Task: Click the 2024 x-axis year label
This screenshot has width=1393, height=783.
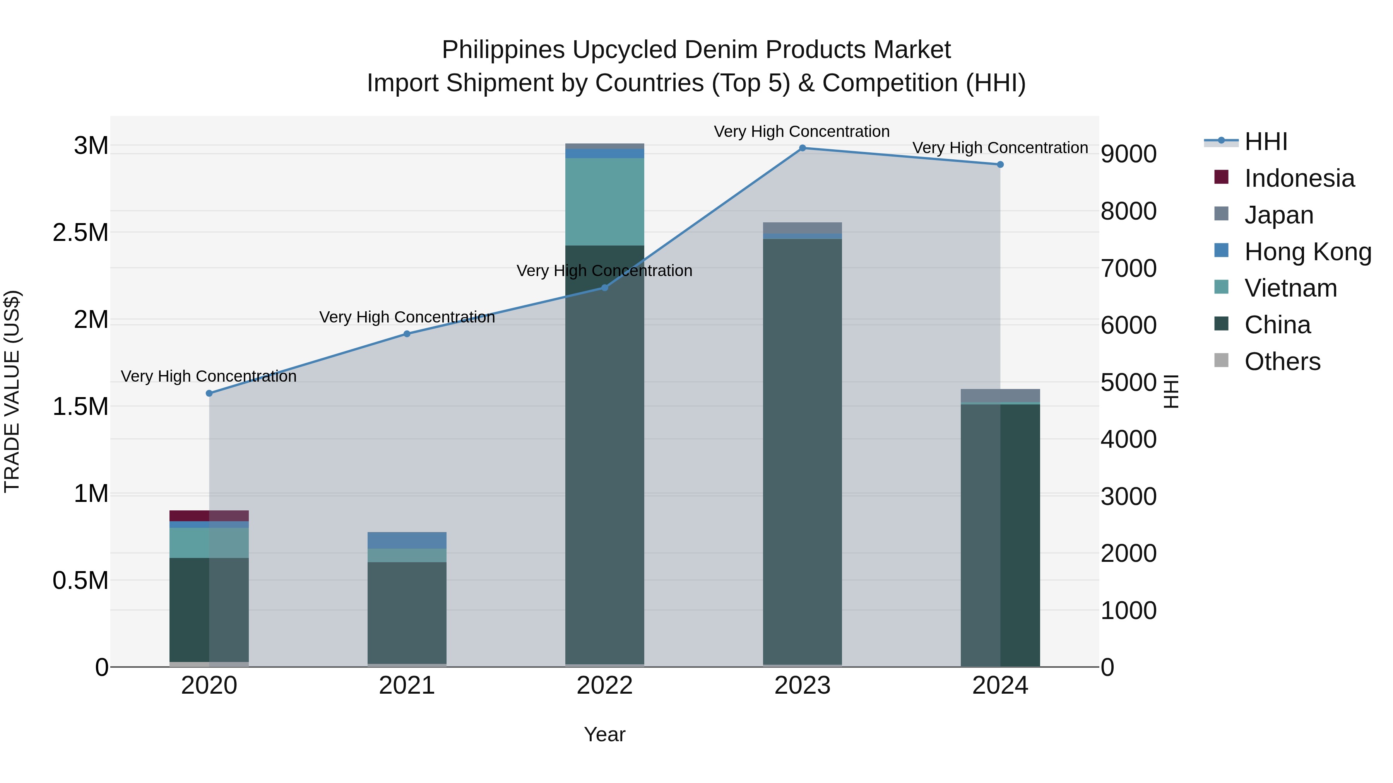Action: 1000,686
